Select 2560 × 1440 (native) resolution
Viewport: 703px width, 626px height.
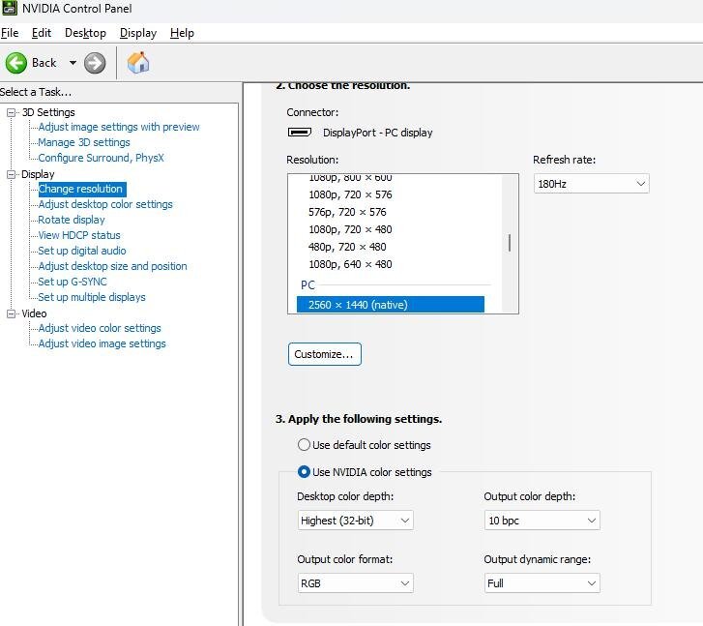pyautogui.click(x=391, y=305)
